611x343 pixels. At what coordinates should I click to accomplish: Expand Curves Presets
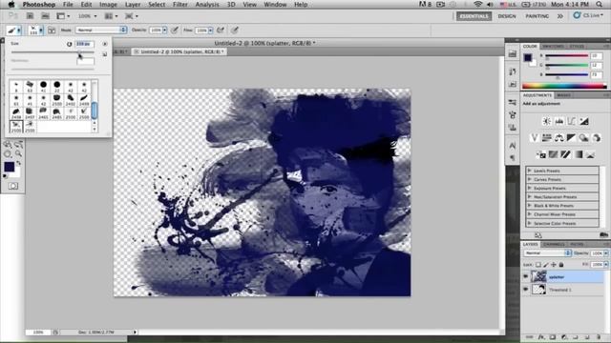tap(530, 179)
